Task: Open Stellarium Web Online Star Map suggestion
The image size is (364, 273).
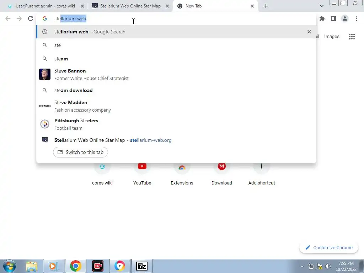Action: (x=176, y=140)
